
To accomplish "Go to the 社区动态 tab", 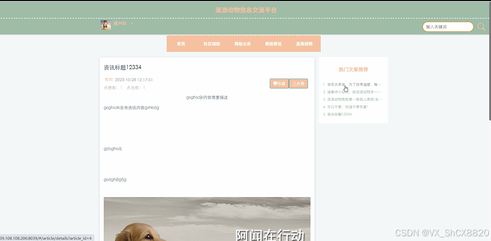I will (212, 44).
